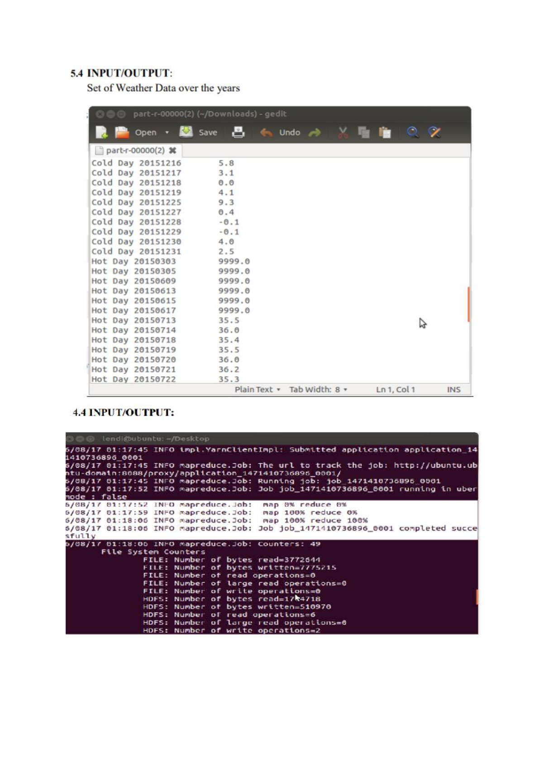Click the Undo text label
543x768 pixels.
pyautogui.click(x=290, y=132)
